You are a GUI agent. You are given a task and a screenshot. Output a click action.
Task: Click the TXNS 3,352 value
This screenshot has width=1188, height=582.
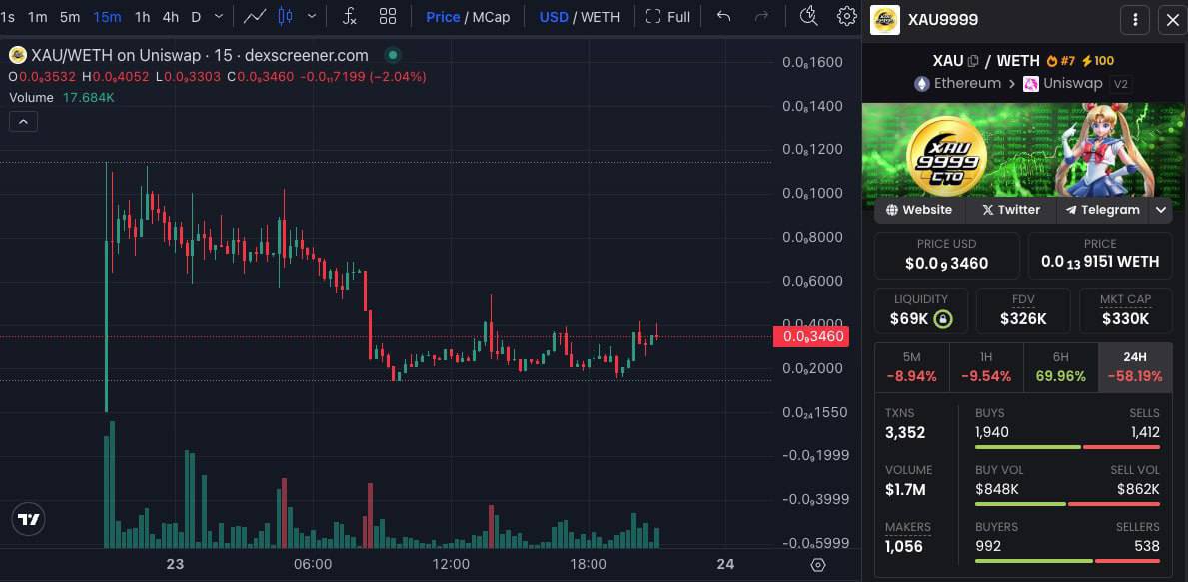904,433
